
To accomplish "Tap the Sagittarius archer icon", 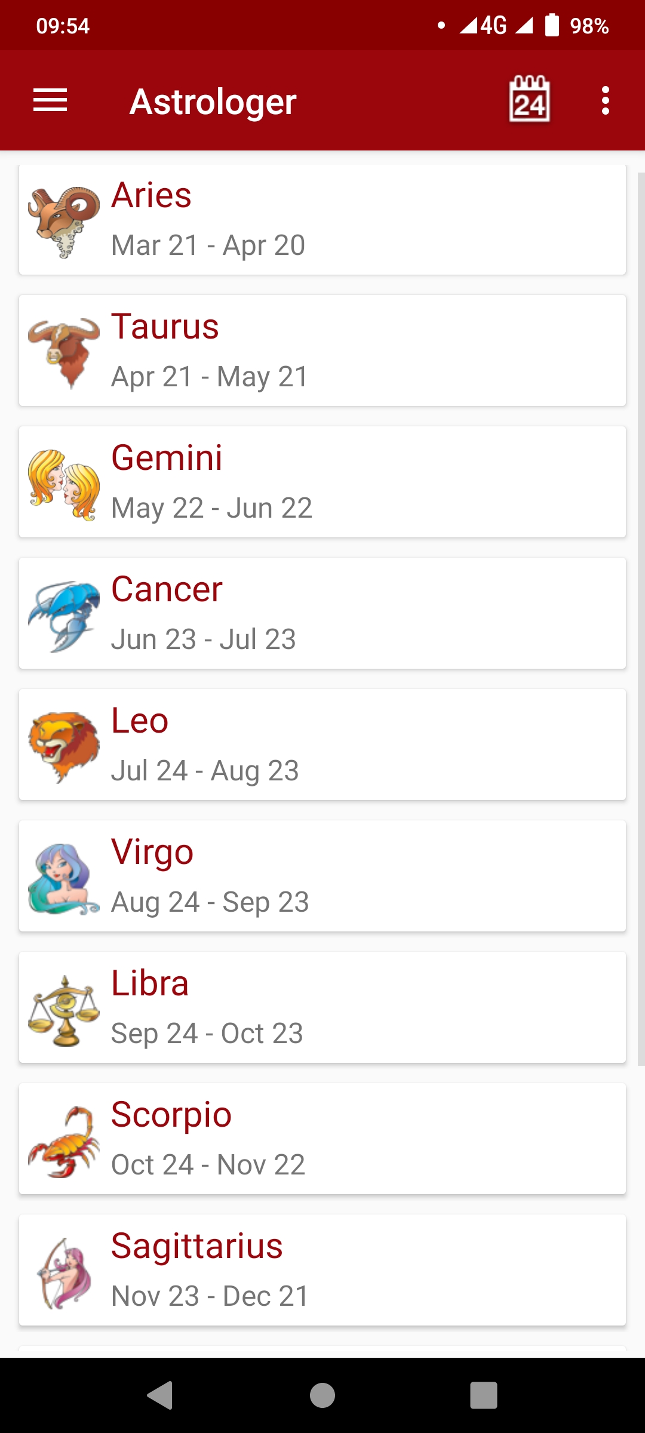I will point(64,1272).
